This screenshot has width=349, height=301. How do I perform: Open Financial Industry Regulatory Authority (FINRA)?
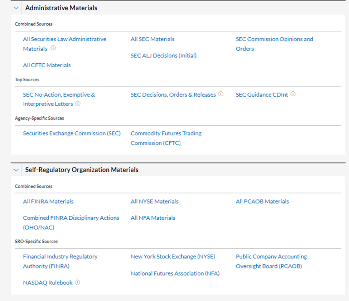[60, 261]
